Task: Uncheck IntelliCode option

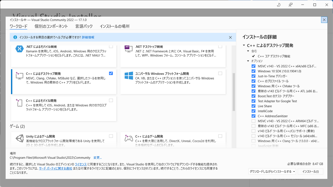Action: click(x=253, y=111)
